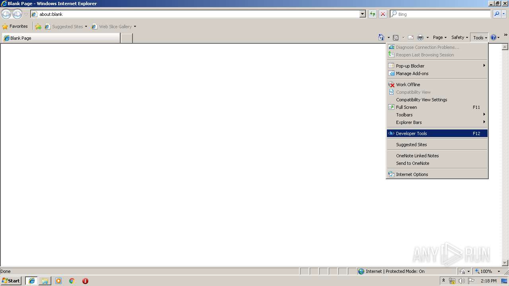Screen dimensions: 509x286
Task: Click the New Tab button
Action: (x=126, y=38)
